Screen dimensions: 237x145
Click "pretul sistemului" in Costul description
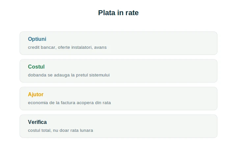(93, 75)
